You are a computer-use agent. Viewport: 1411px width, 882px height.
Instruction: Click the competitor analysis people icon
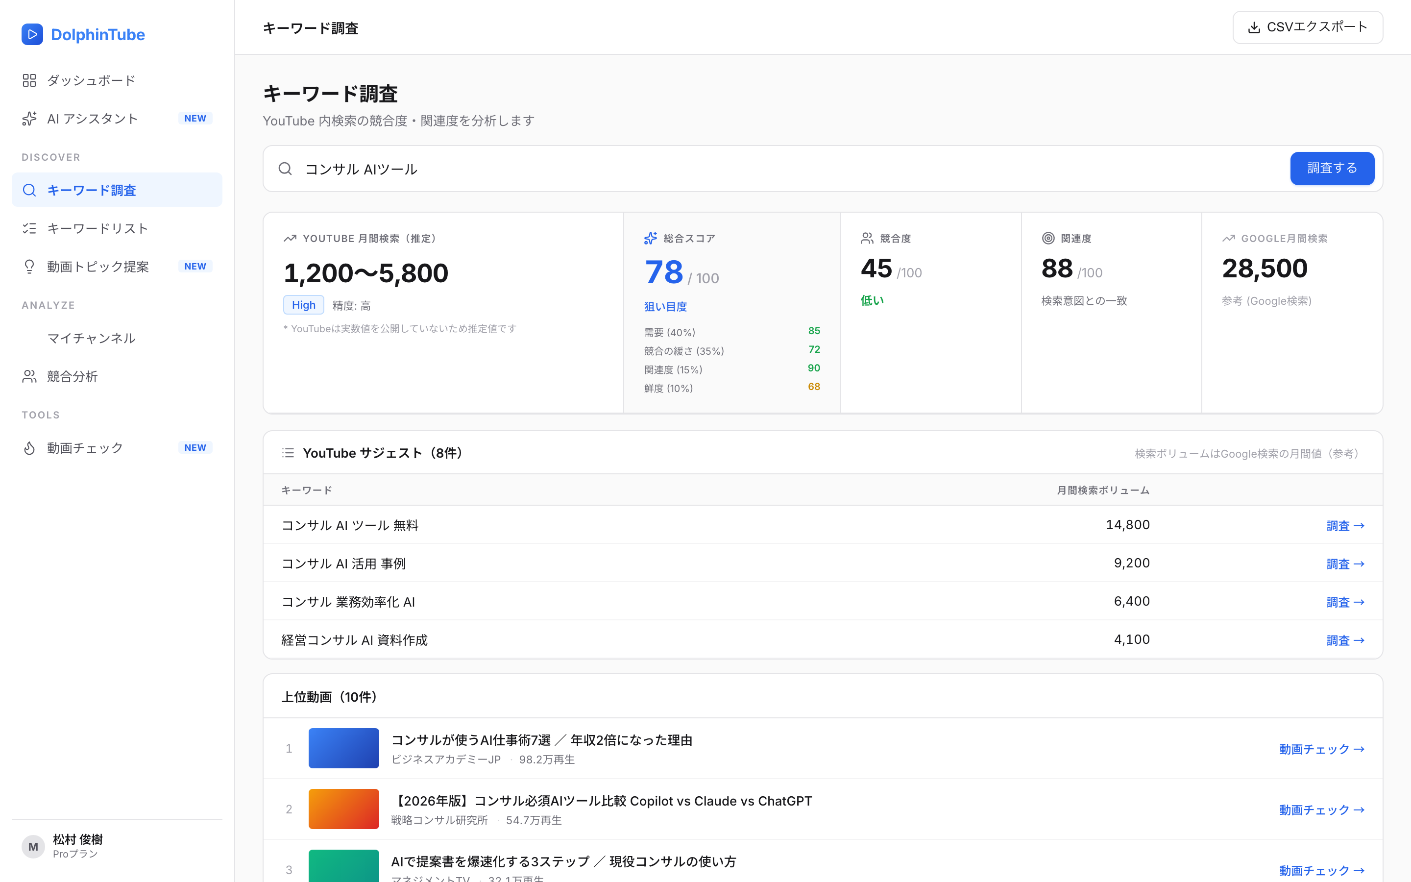click(29, 376)
